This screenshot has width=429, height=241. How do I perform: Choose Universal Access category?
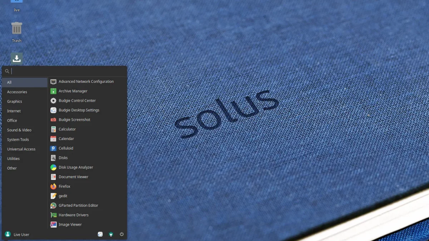pyautogui.click(x=25, y=149)
